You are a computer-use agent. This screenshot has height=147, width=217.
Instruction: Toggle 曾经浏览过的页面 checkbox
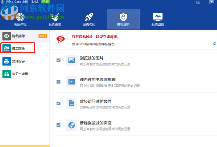(x=59, y=125)
